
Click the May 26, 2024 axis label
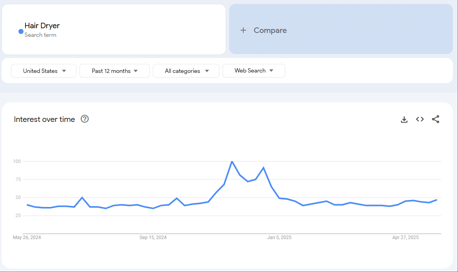click(x=27, y=237)
